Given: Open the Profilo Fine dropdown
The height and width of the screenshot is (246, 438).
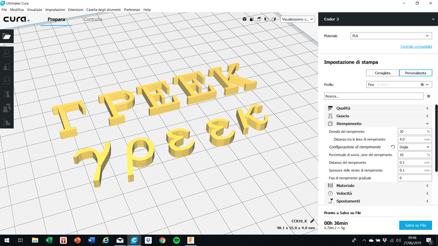Looking at the screenshot, I should point(399,85).
